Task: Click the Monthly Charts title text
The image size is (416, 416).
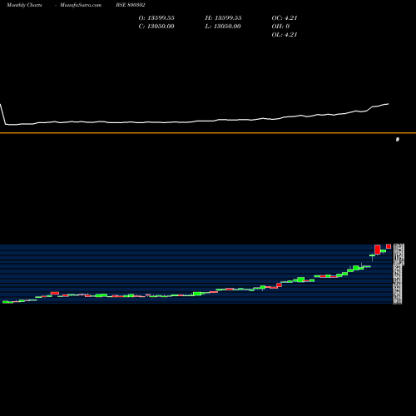Action: point(24,5)
